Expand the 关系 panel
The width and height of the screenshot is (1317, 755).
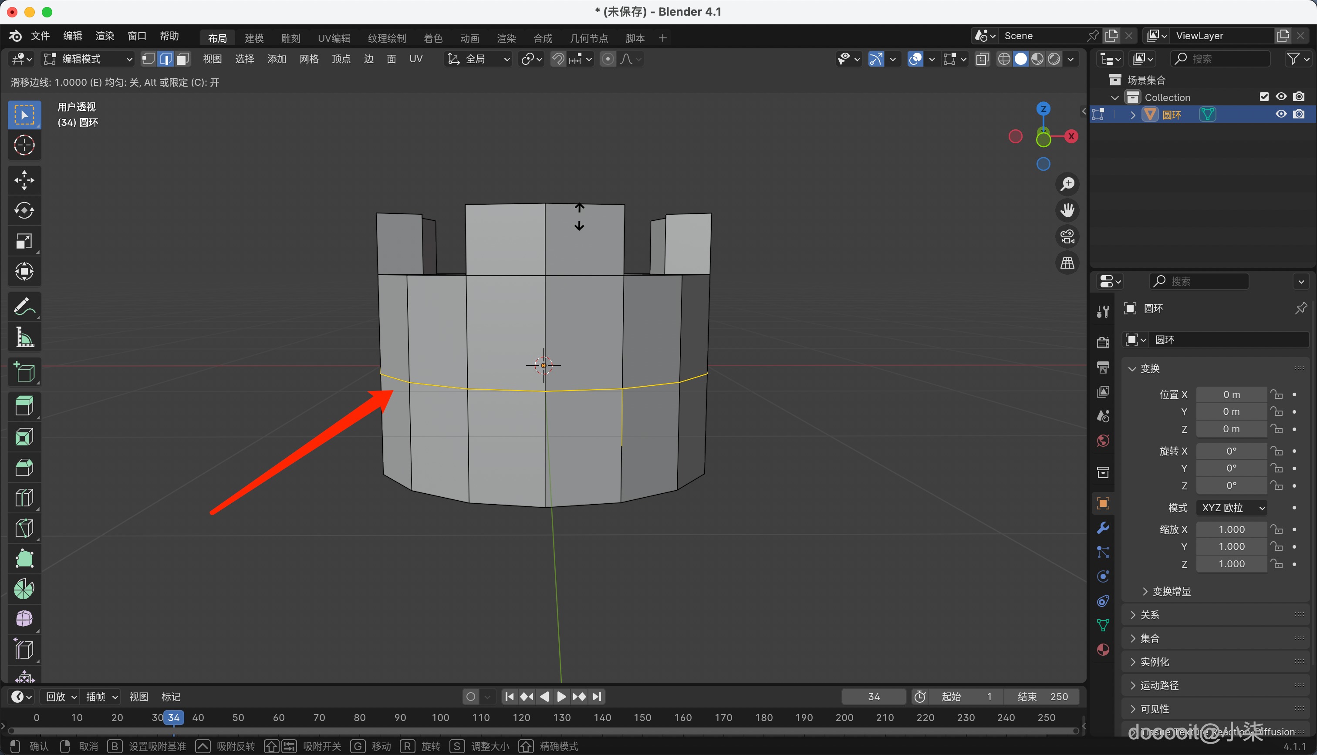coord(1149,614)
